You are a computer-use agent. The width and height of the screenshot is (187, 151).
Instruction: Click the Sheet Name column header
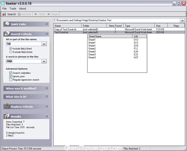pyautogui.click(x=110, y=36)
